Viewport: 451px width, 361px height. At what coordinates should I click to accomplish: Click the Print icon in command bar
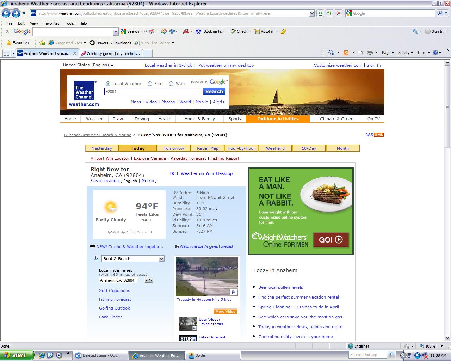370,53
